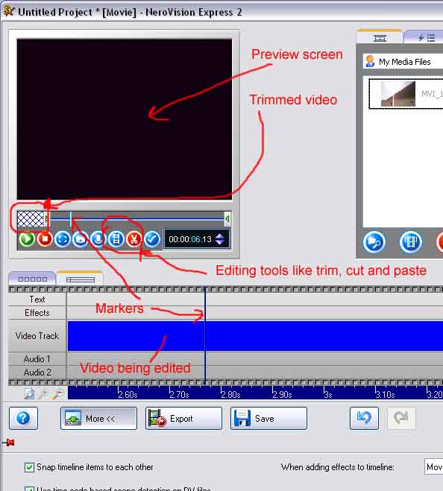Screen dimensions: 443x491
Task: Click the snapshot capture icon
Action: point(81,240)
